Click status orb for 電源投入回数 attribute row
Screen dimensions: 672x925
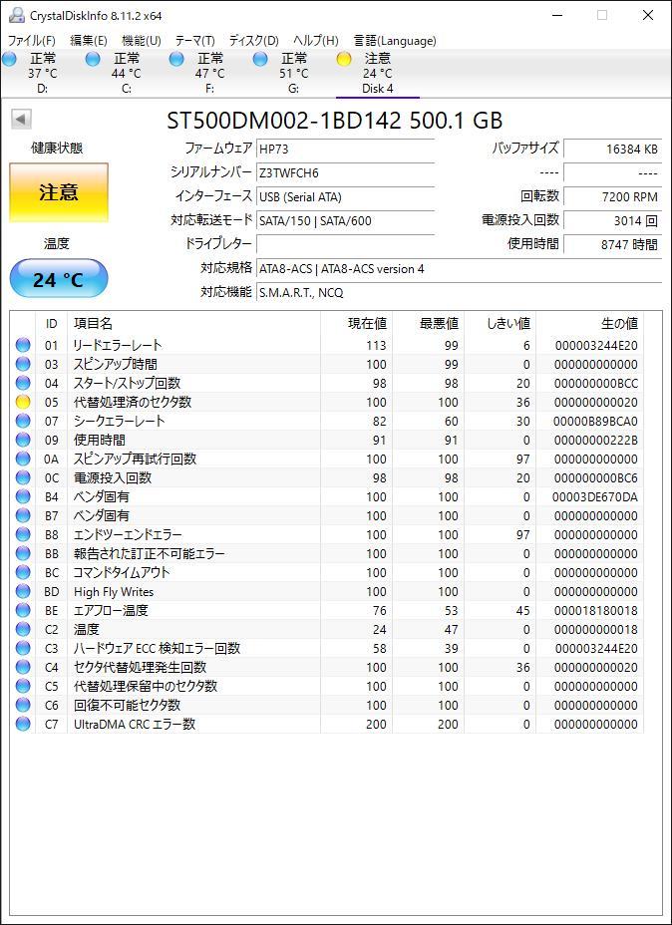coord(23,477)
